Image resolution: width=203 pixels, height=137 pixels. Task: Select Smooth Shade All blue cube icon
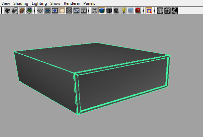102,10
